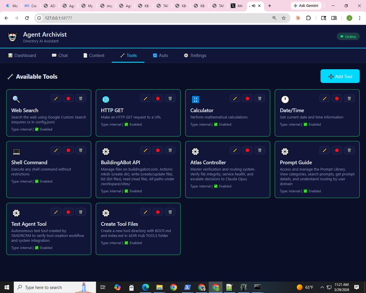
Task: Edit the Web Search tool with pencil icon
Action: (x=56, y=98)
